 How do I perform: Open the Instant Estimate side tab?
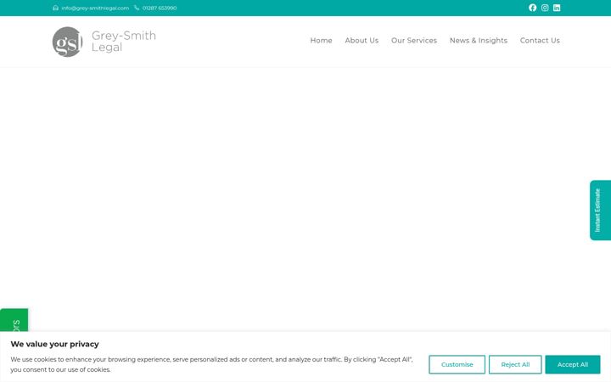(x=600, y=211)
